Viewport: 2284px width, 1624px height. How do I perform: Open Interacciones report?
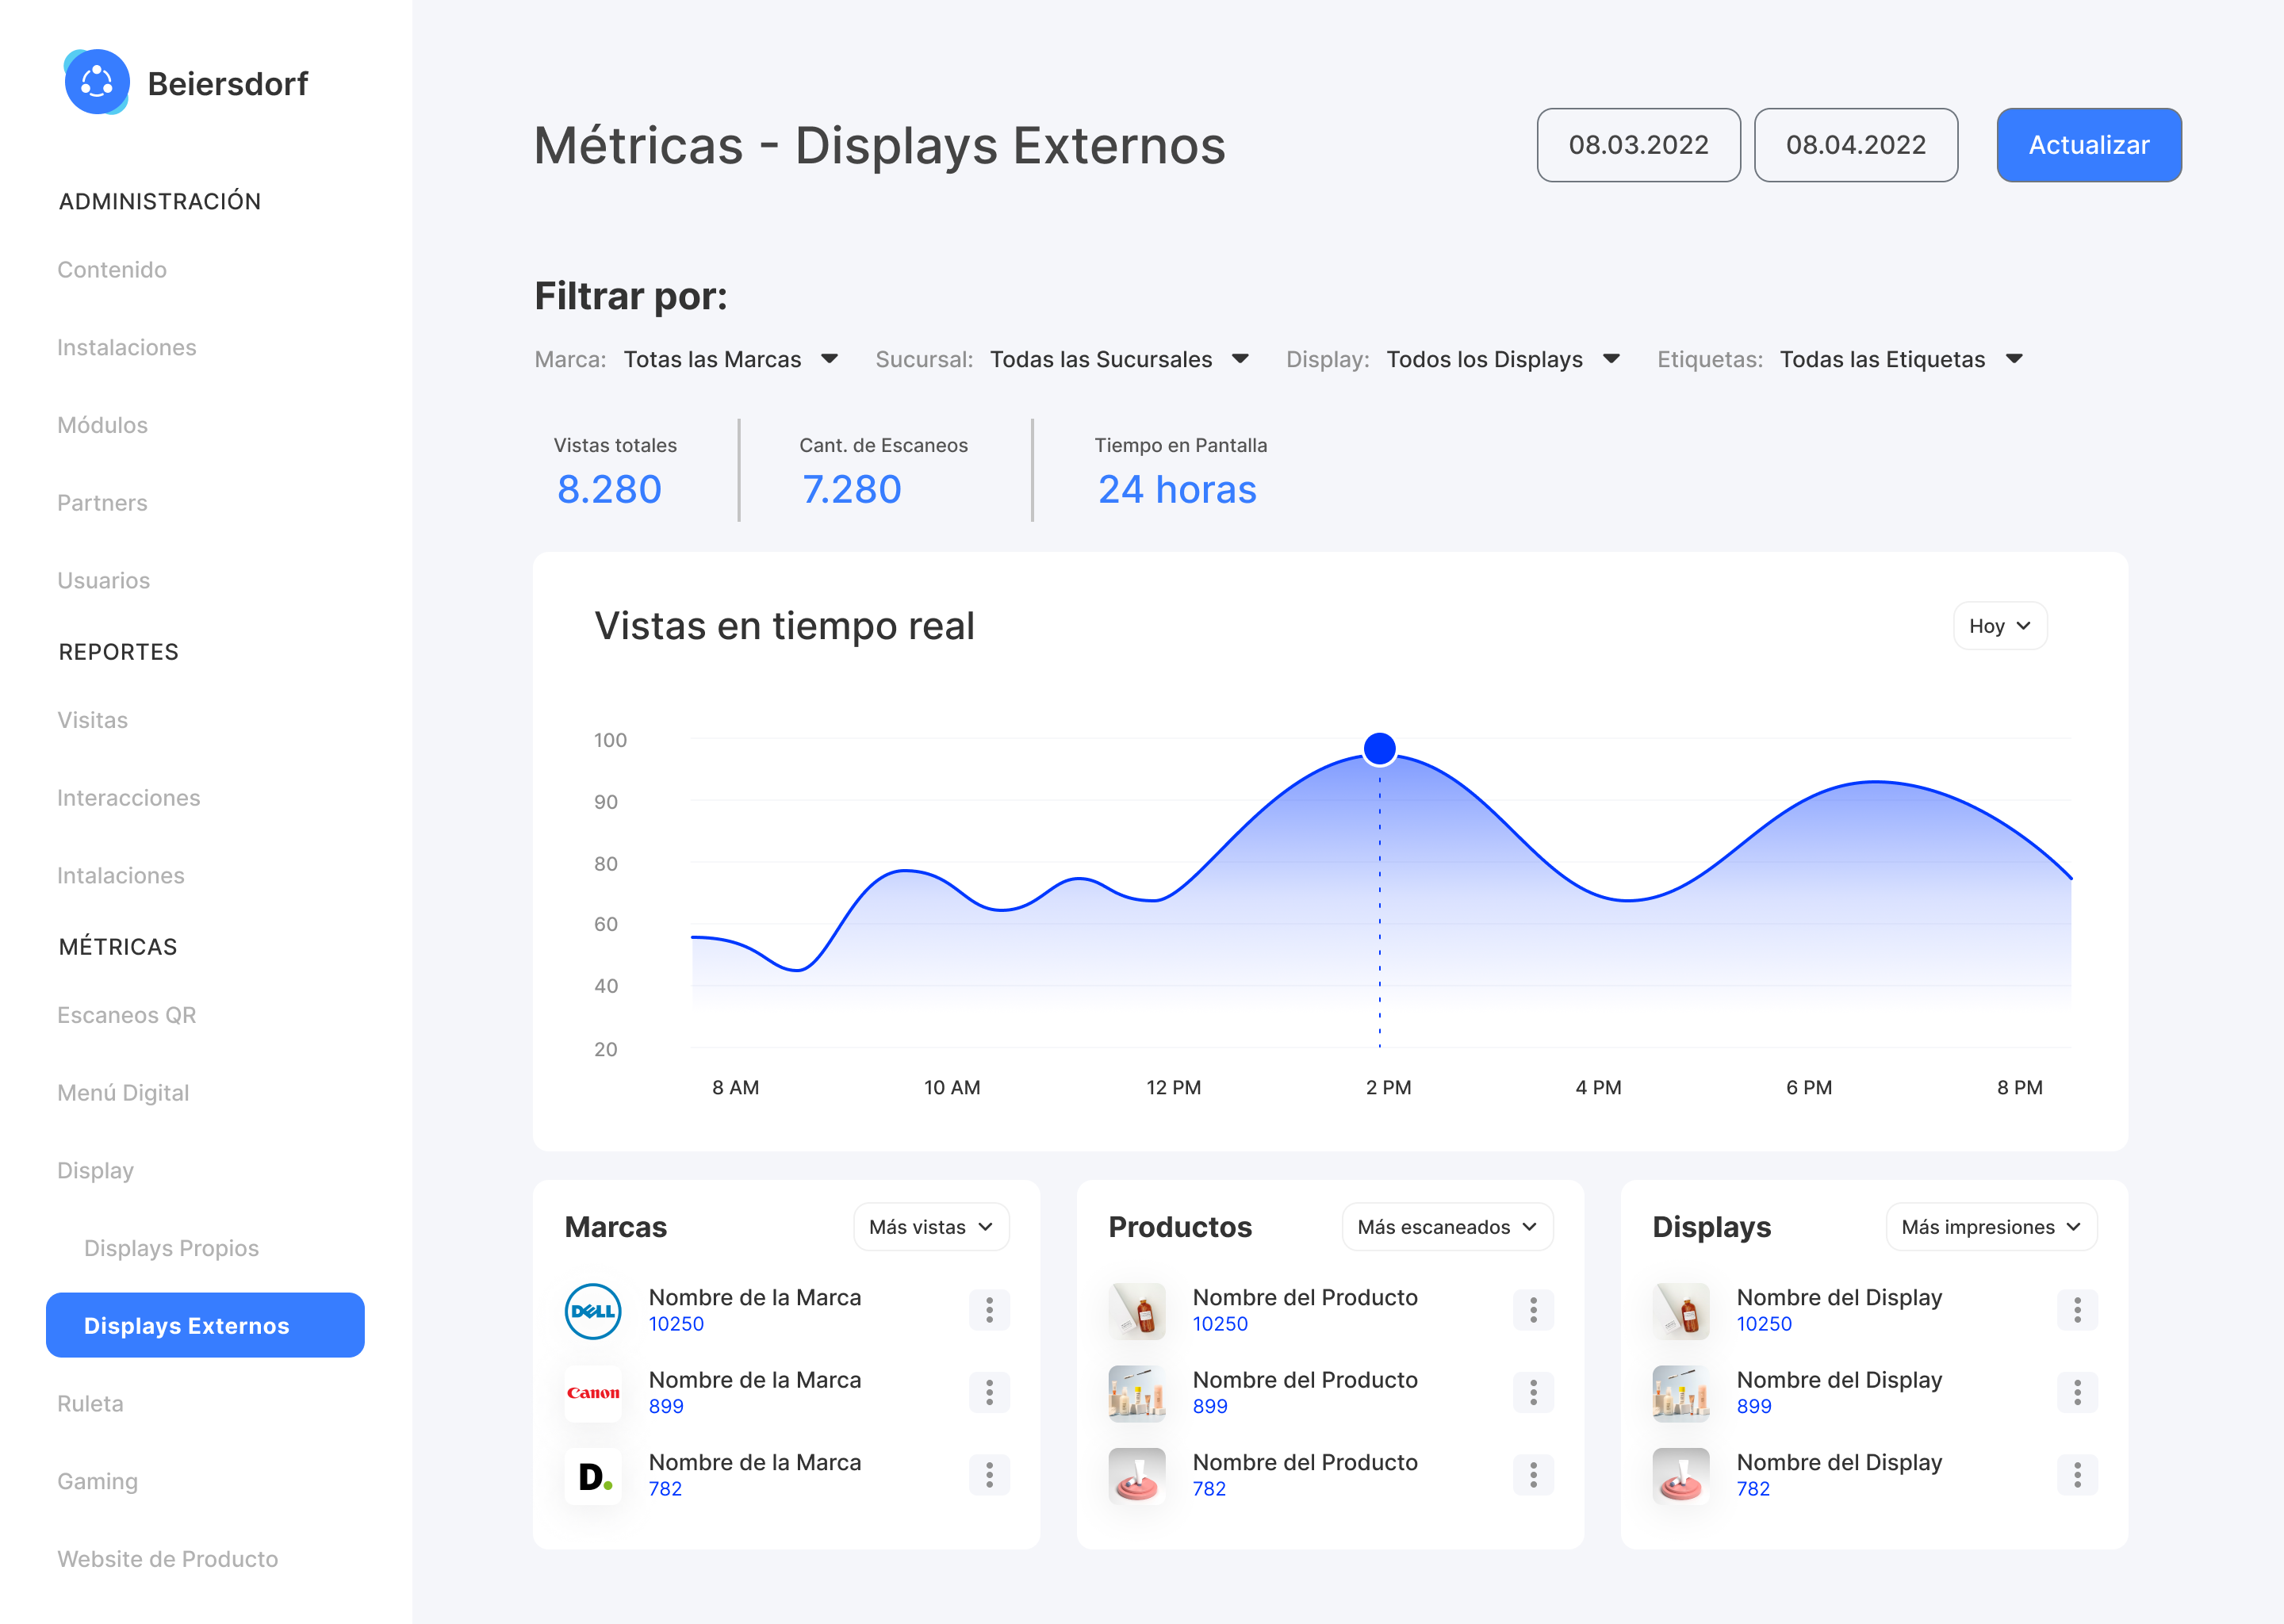[129, 798]
